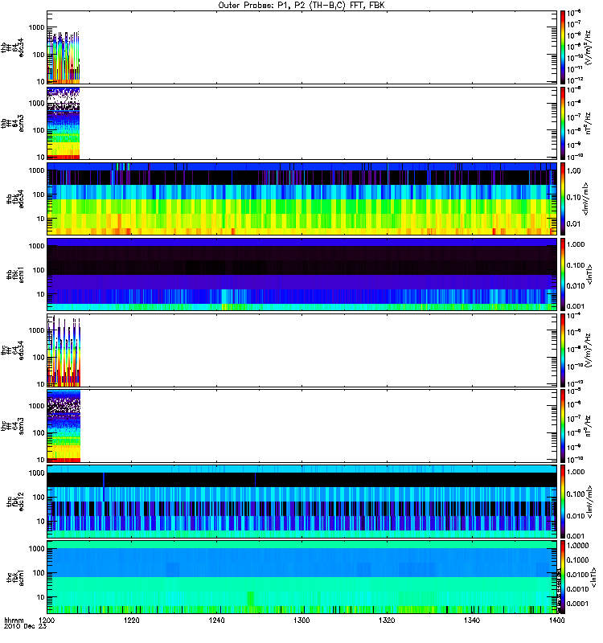Click the <|nT|> unit label of thb fbk scm1
603x643 pixels.
(590, 274)
